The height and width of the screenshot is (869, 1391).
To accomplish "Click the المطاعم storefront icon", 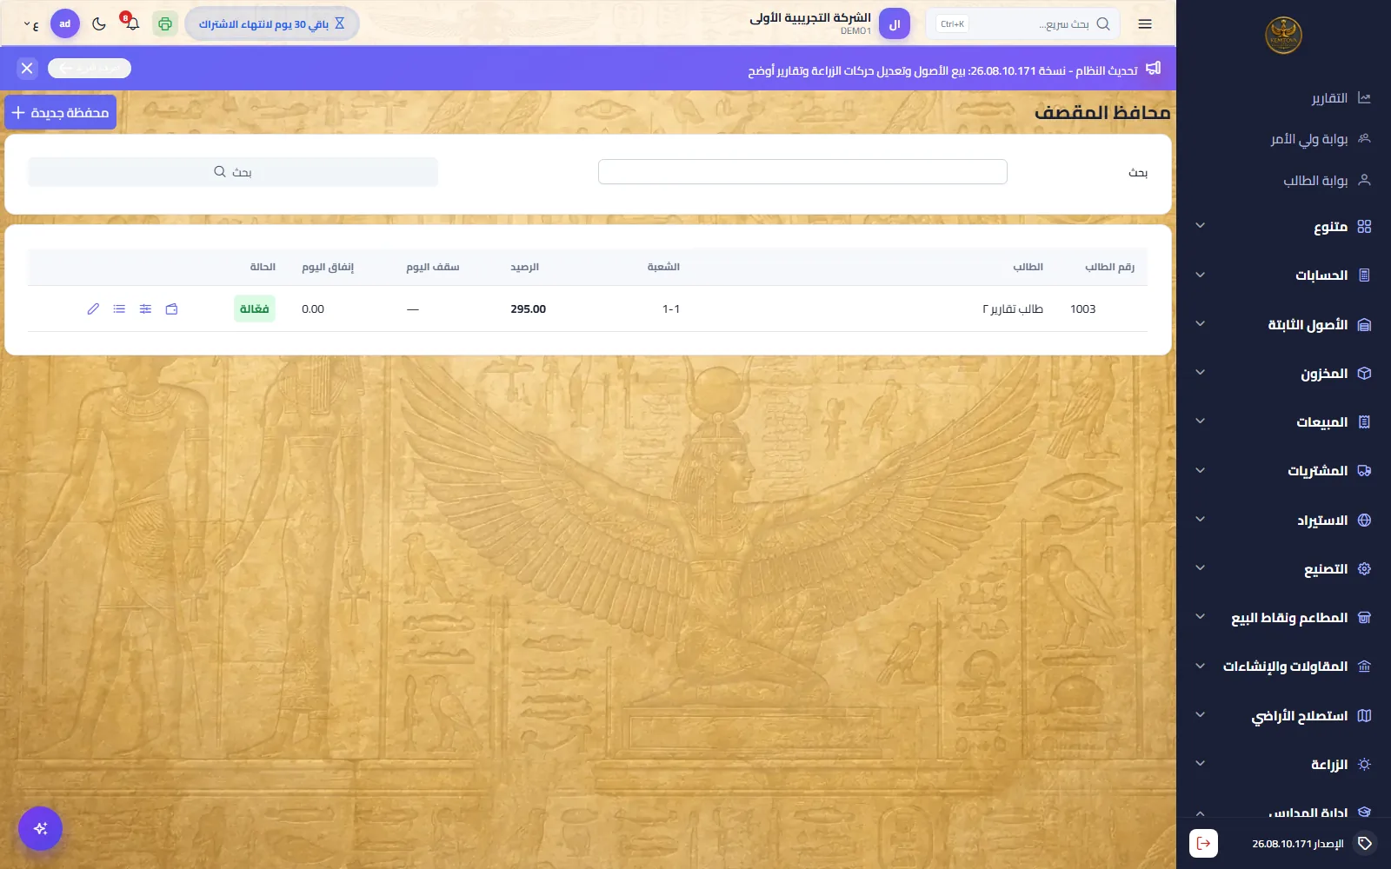I will (x=1364, y=617).
